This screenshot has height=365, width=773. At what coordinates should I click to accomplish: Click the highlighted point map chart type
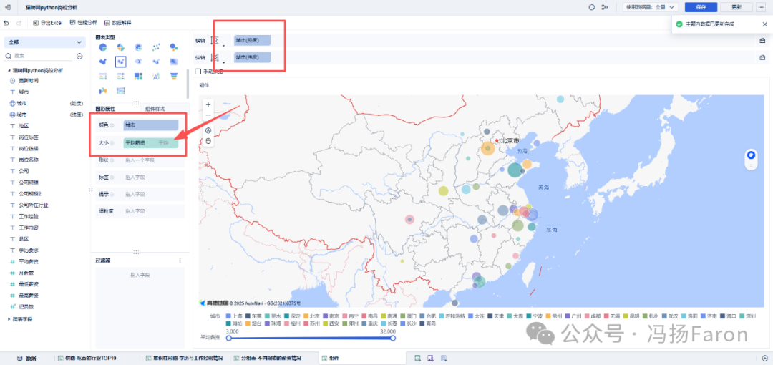(x=120, y=62)
